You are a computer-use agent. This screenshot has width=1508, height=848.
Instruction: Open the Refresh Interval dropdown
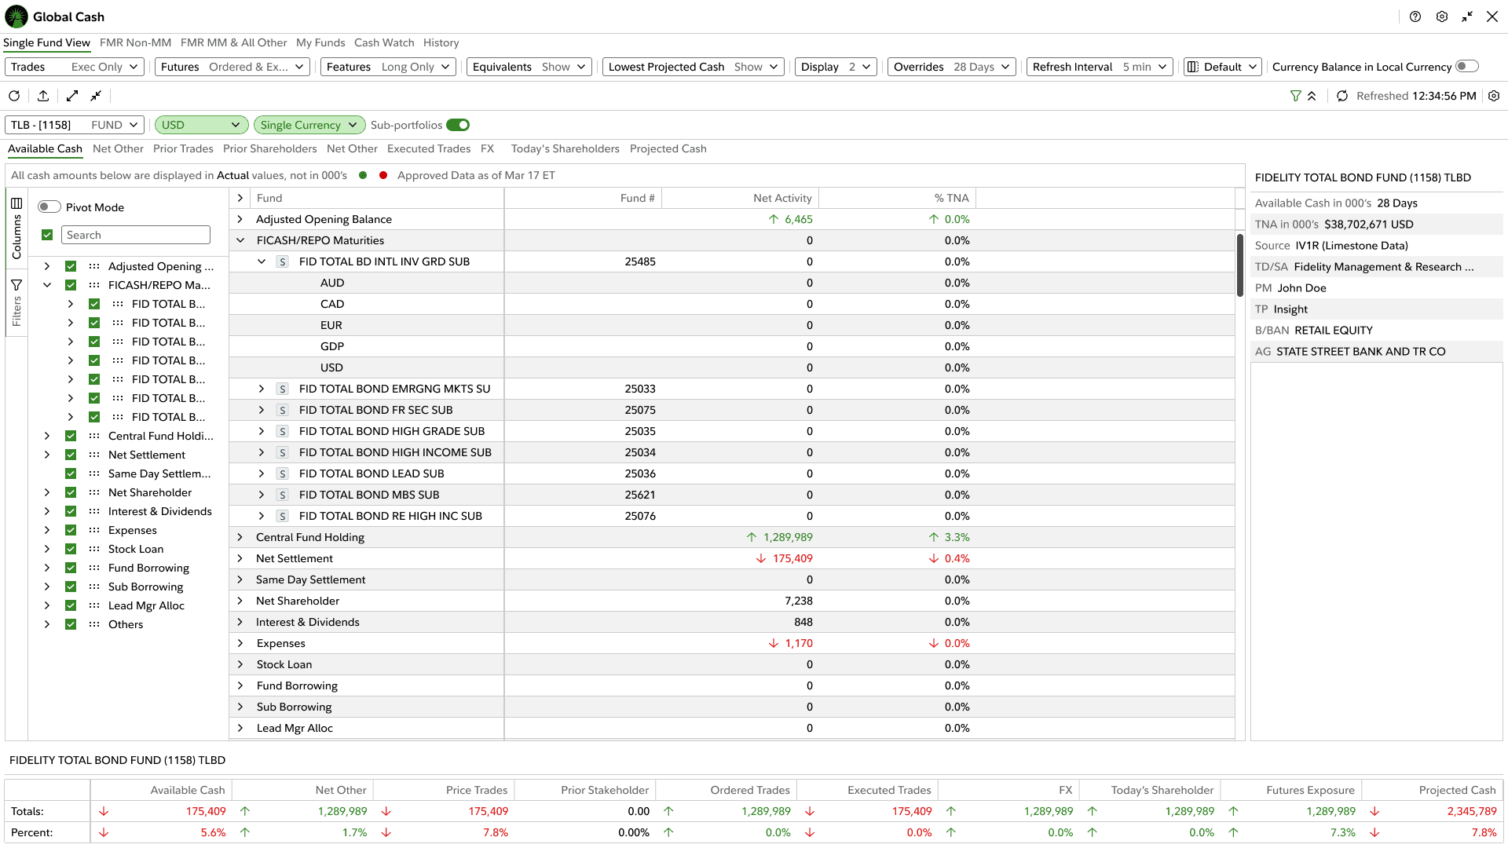click(x=1100, y=67)
